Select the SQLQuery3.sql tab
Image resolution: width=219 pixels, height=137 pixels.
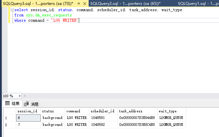click(38, 4)
